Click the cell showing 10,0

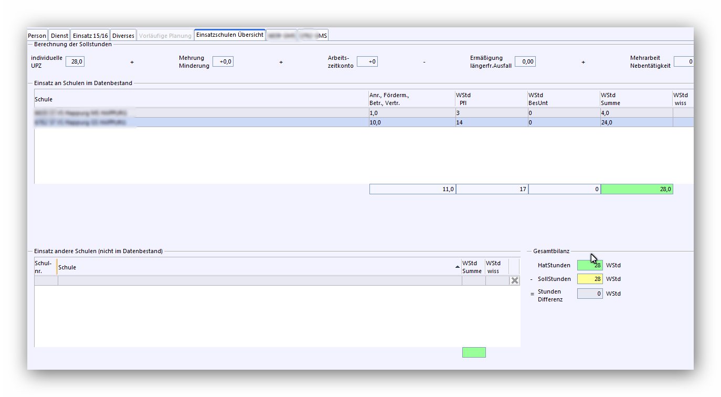(x=412, y=122)
